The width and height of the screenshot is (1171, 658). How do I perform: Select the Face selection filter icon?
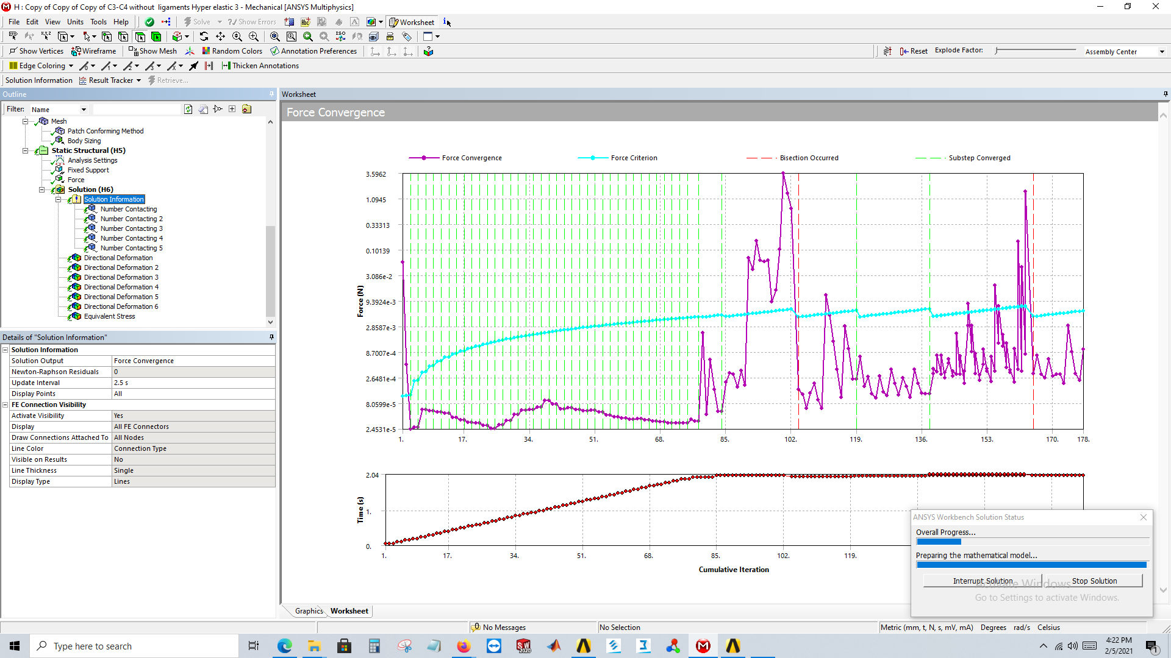coord(140,37)
